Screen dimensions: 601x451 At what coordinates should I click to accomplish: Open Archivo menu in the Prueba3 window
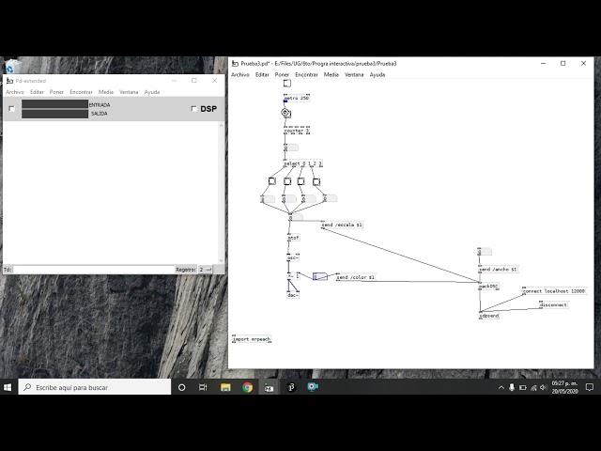click(240, 75)
